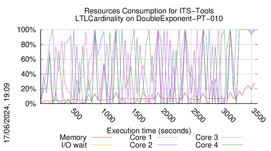The height and width of the screenshot is (151, 271).
Task: Click the 'I/O wait' legend label
Action: pos(74,145)
